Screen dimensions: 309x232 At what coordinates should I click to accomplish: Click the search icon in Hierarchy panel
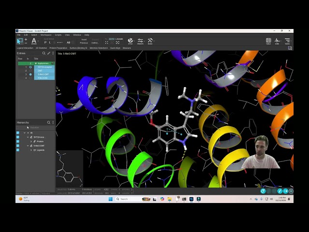(x=48, y=122)
